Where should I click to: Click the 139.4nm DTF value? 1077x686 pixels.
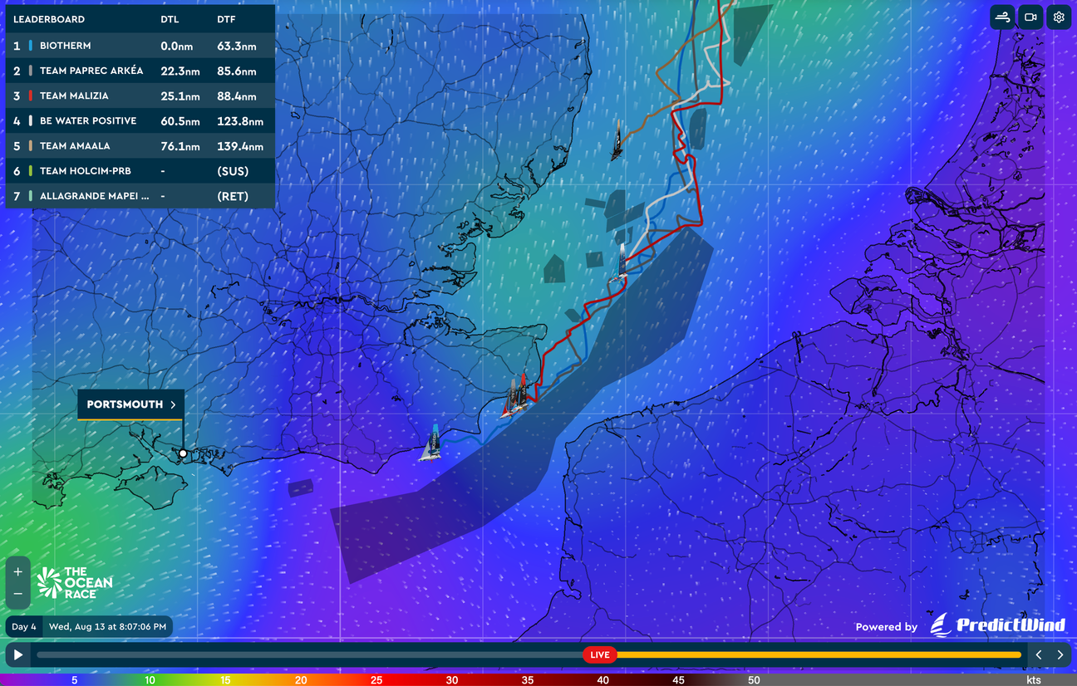click(240, 146)
